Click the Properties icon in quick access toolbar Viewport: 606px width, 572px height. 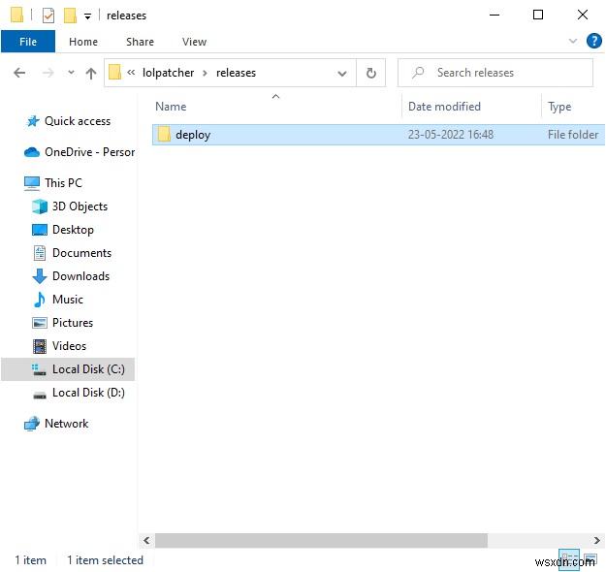tap(48, 16)
